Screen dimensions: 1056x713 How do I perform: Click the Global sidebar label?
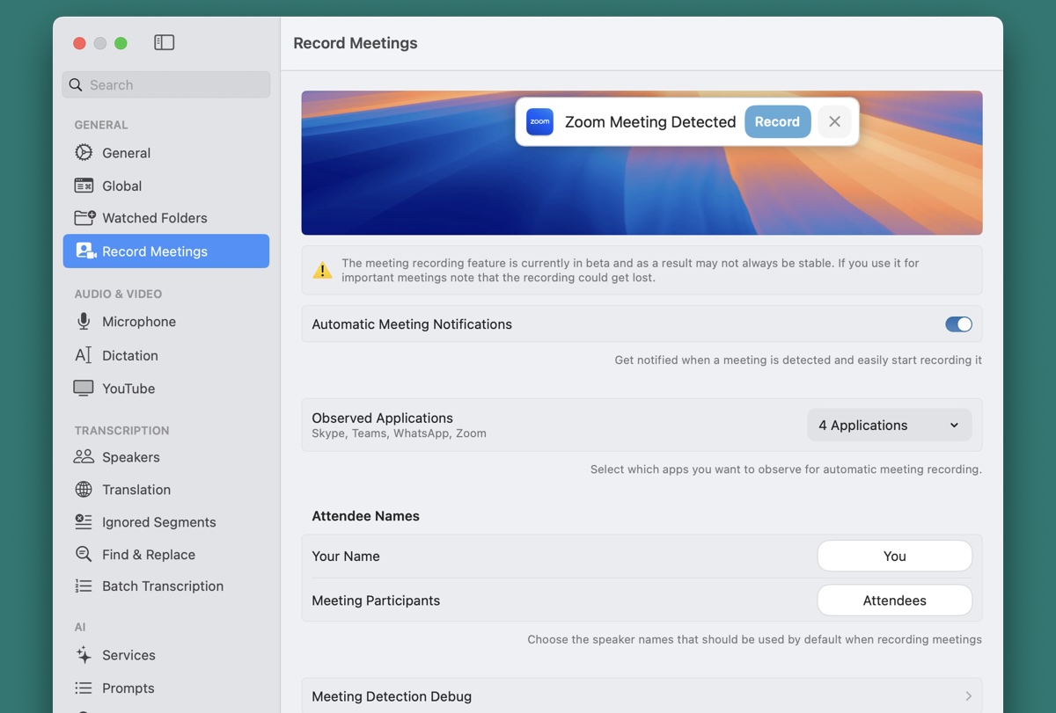tap(122, 186)
